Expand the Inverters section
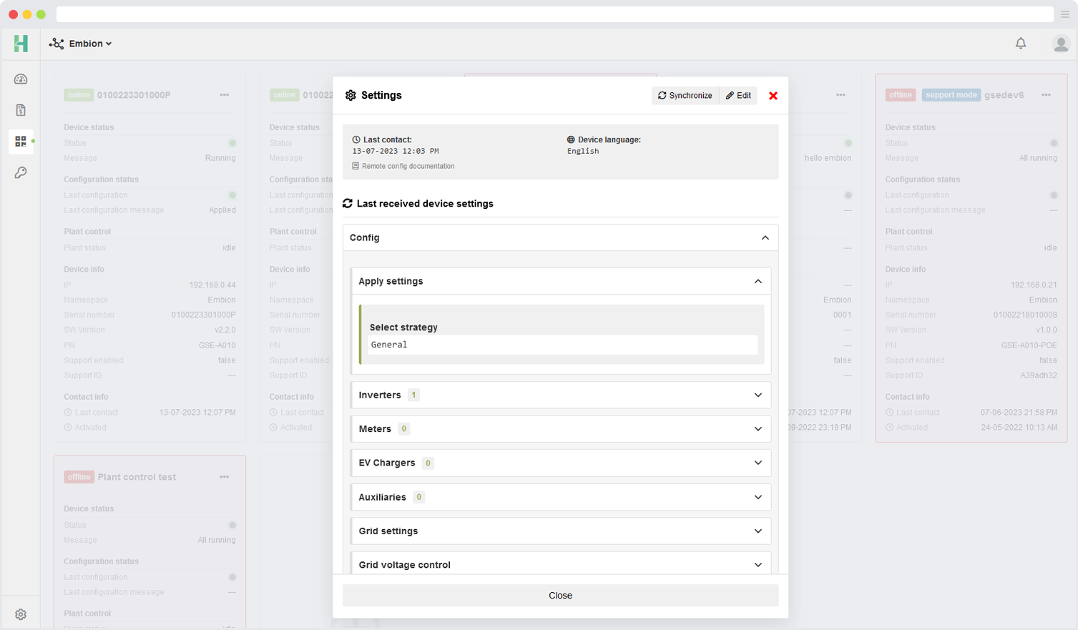Image resolution: width=1078 pixels, height=630 pixels. pyautogui.click(x=758, y=395)
